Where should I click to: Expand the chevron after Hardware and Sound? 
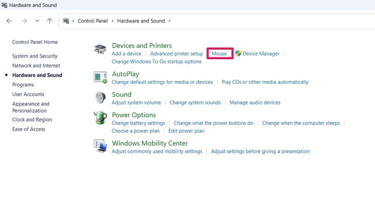tap(169, 21)
